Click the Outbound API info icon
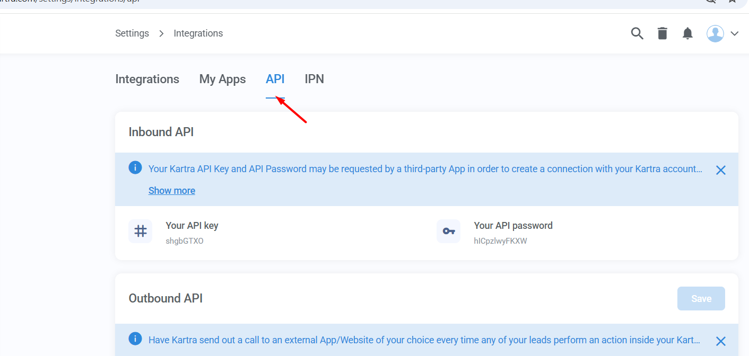The image size is (749, 356). [x=135, y=339]
